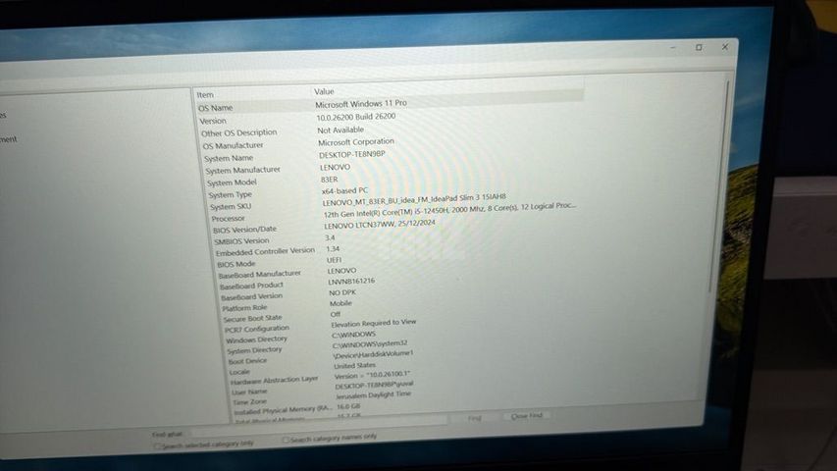The image size is (837, 471).
Task: Click value 'Microsoft Windows 11 Pro'
Action: point(361,104)
